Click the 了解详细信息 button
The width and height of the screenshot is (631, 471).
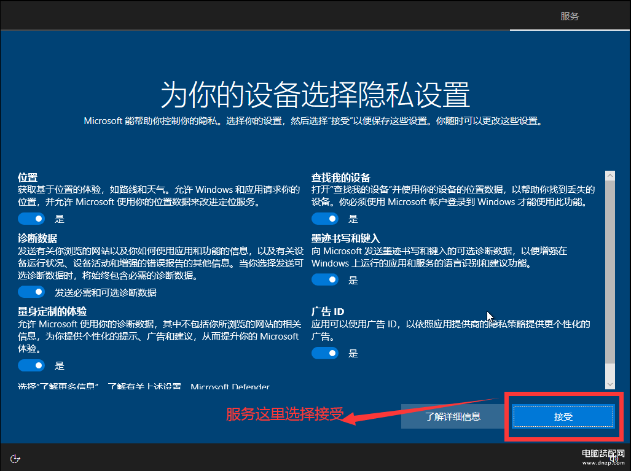click(453, 416)
